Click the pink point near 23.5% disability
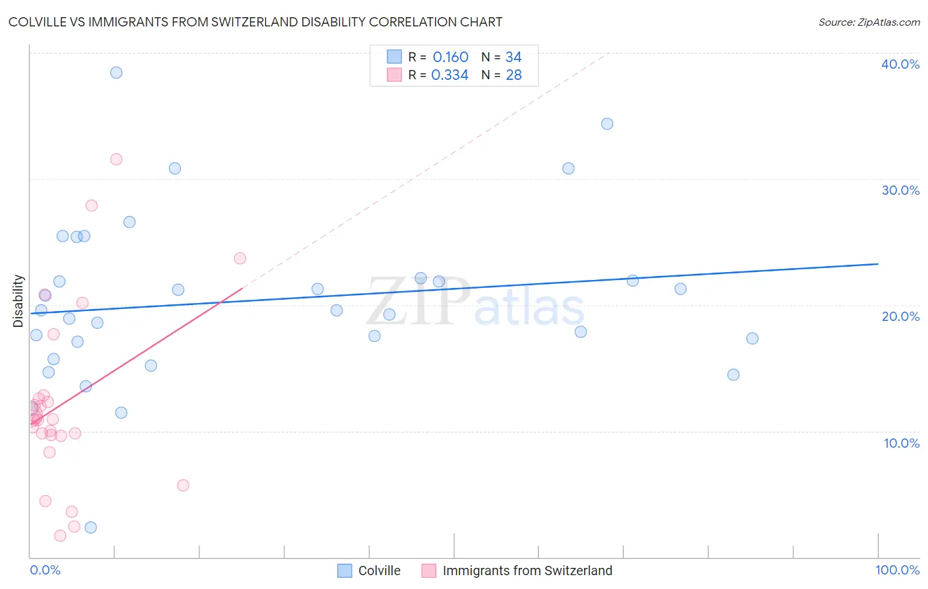928x589 pixels. pos(240,258)
